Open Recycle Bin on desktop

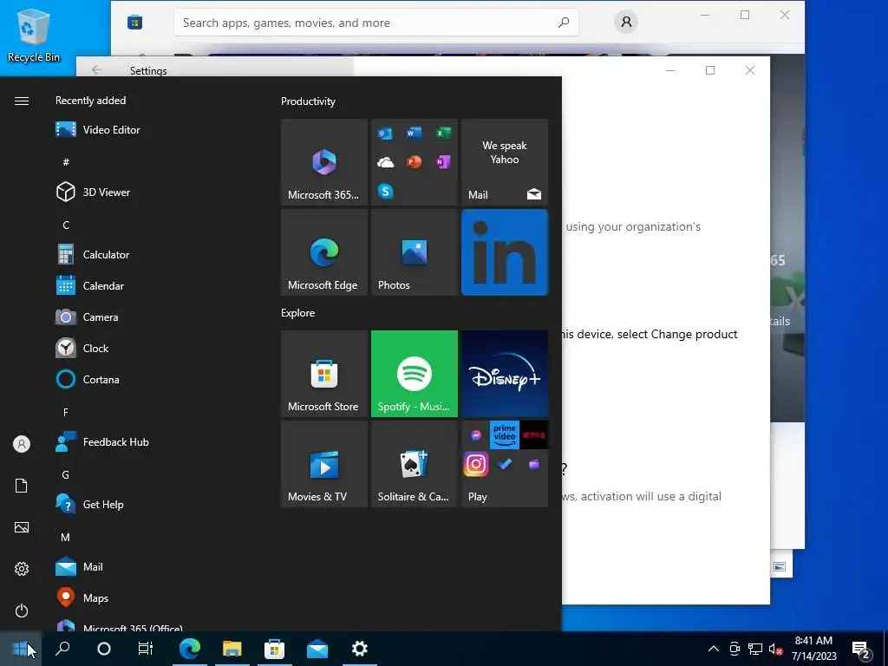click(x=34, y=35)
